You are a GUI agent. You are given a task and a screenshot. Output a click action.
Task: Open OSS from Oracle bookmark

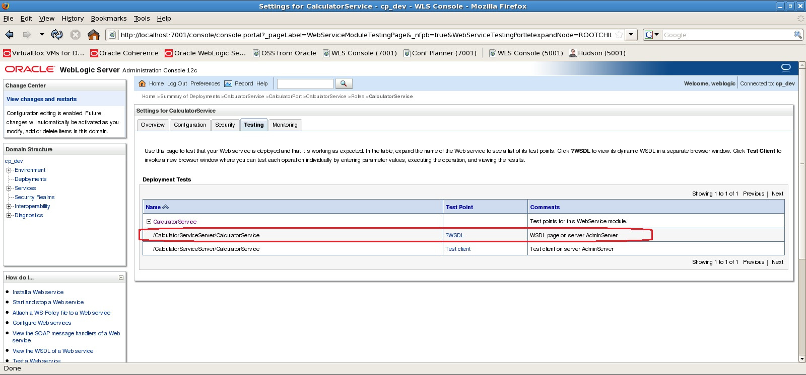(x=285, y=53)
